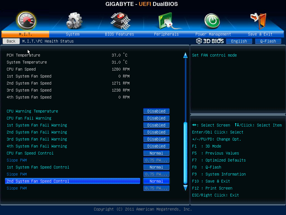
Task: Select the CPU Warning Temperature label
Action: click(32, 111)
